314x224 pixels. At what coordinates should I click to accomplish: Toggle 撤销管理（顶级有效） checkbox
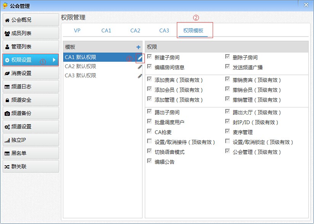pos(227,99)
